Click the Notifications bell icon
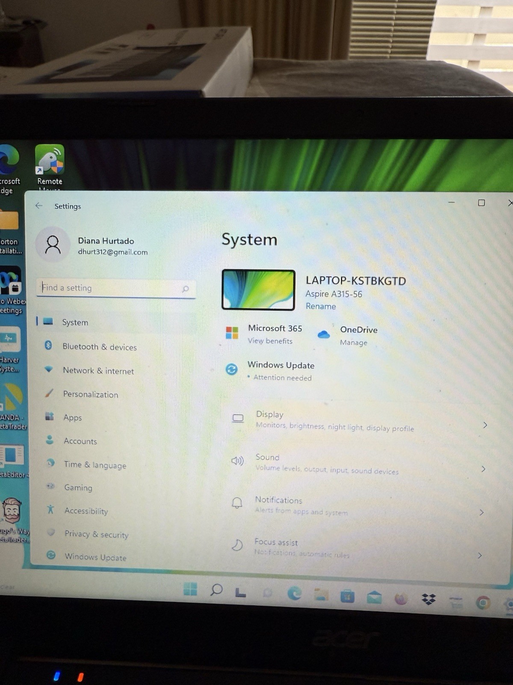Image resolution: width=513 pixels, height=685 pixels. point(237,503)
